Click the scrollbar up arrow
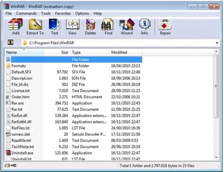 (x=216, y=52)
